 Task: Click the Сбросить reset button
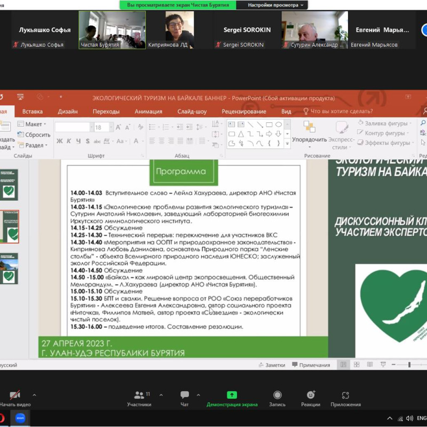(36, 135)
